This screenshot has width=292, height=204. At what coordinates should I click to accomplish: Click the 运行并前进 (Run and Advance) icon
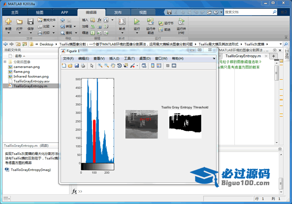[150, 22]
